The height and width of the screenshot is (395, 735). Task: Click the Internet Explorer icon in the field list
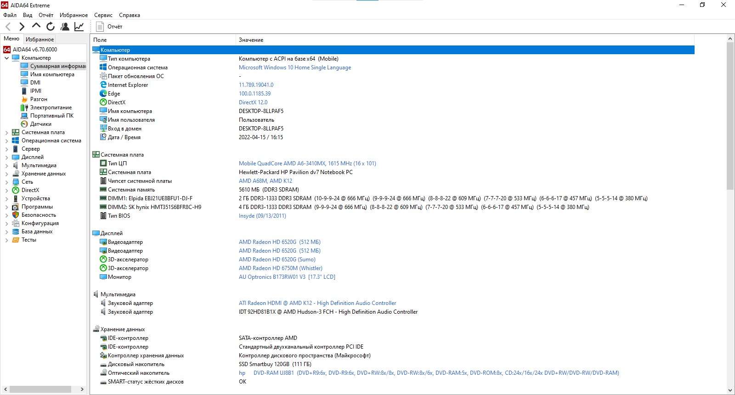(x=103, y=85)
